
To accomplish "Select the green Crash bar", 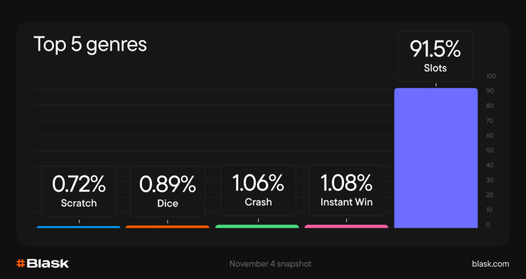I will tap(257, 226).
